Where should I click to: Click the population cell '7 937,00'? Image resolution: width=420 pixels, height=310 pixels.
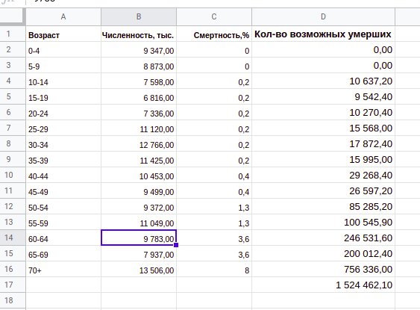tap(139, 253)
